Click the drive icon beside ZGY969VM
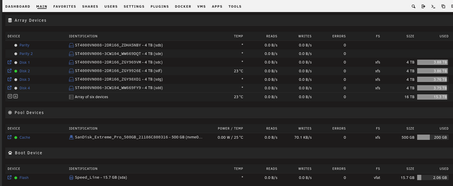This screenshot has width=453, height=186. (x=71, y=63)
